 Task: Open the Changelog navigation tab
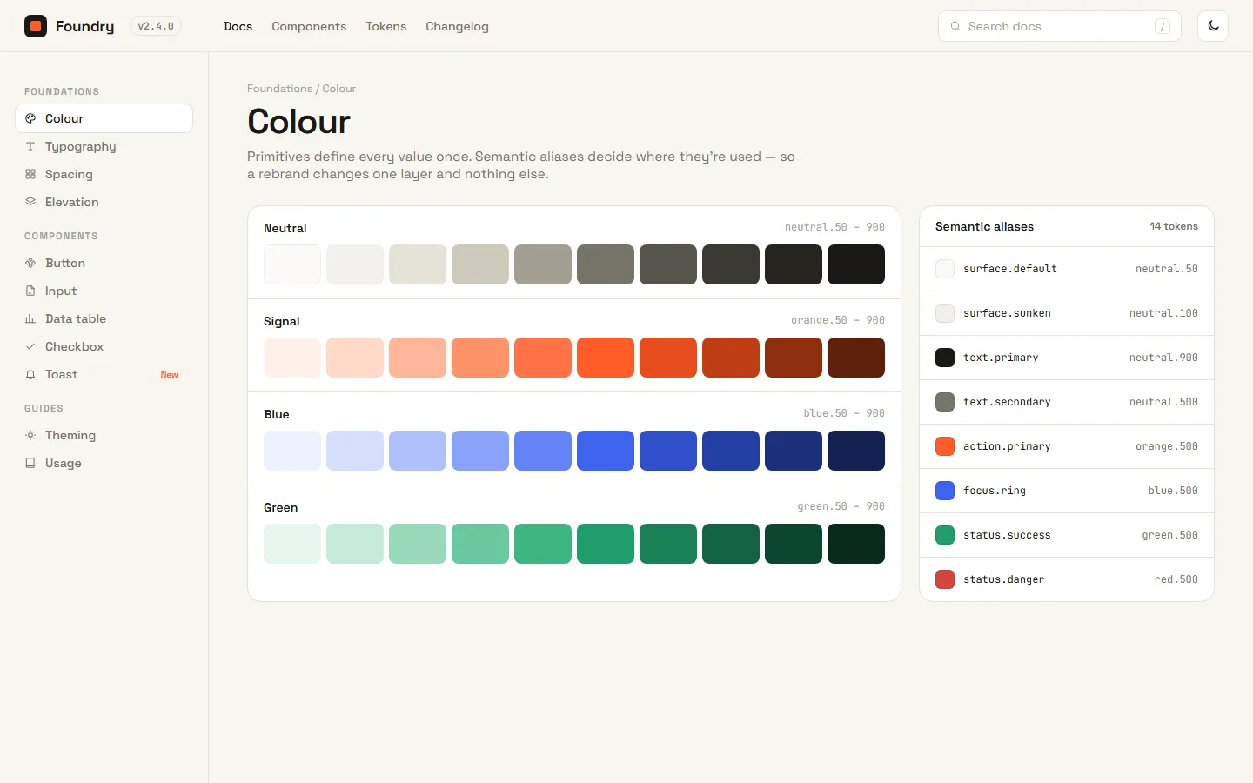[x=457, y=26]
